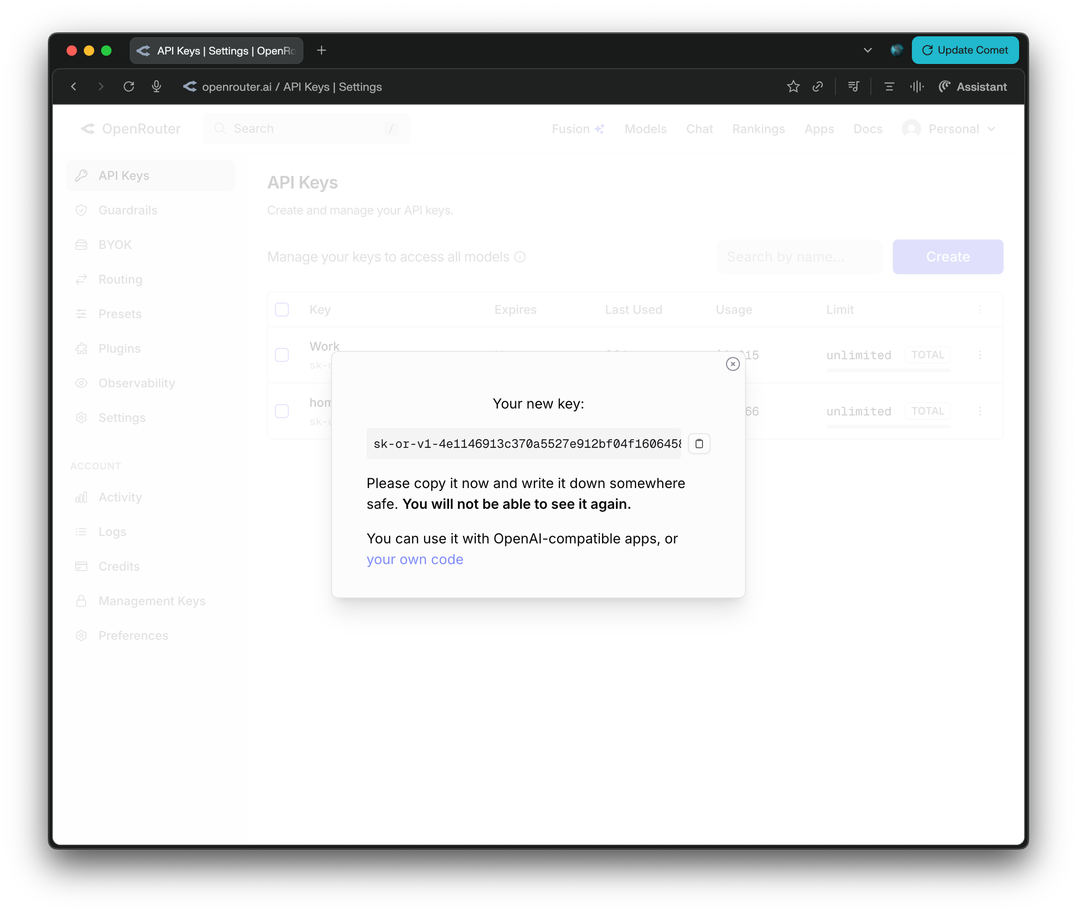This screenshot has height=913, width=1077.
Task: Open the reader list toolbar icon
Action: (889, 86)
